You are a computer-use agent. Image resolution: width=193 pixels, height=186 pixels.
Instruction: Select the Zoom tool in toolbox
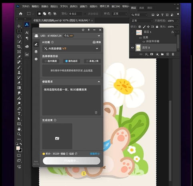pos(19,134)
